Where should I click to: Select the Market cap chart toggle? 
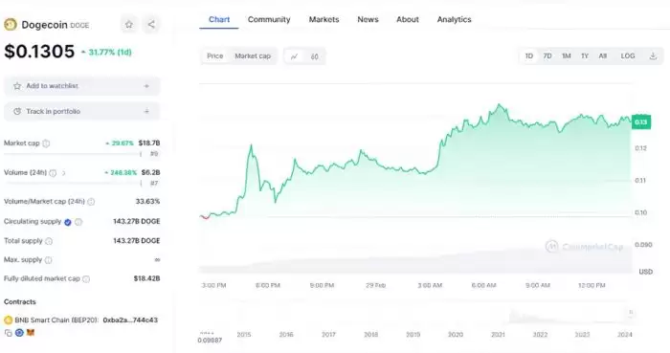[x=253, y=55]
